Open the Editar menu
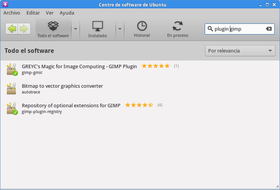This screenshot has height=190, width=280. tap(33, 13)
